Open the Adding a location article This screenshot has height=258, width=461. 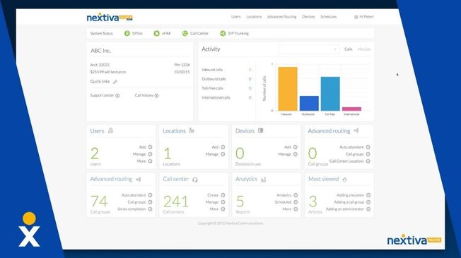[354, 195]
